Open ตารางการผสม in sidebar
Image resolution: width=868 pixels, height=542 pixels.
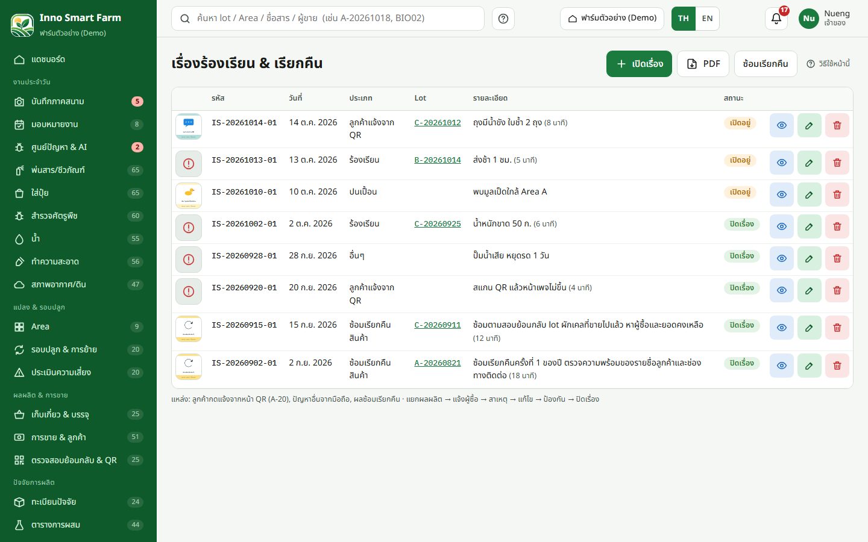pyautogui.click(x=78, y=525)
